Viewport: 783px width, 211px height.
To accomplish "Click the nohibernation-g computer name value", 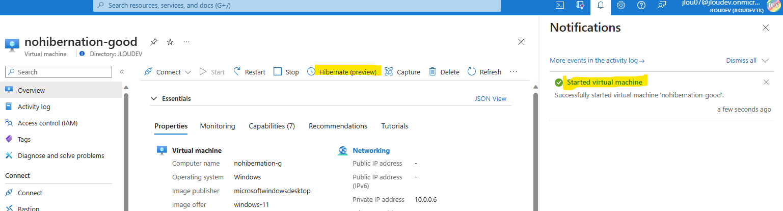I will 258,164.
